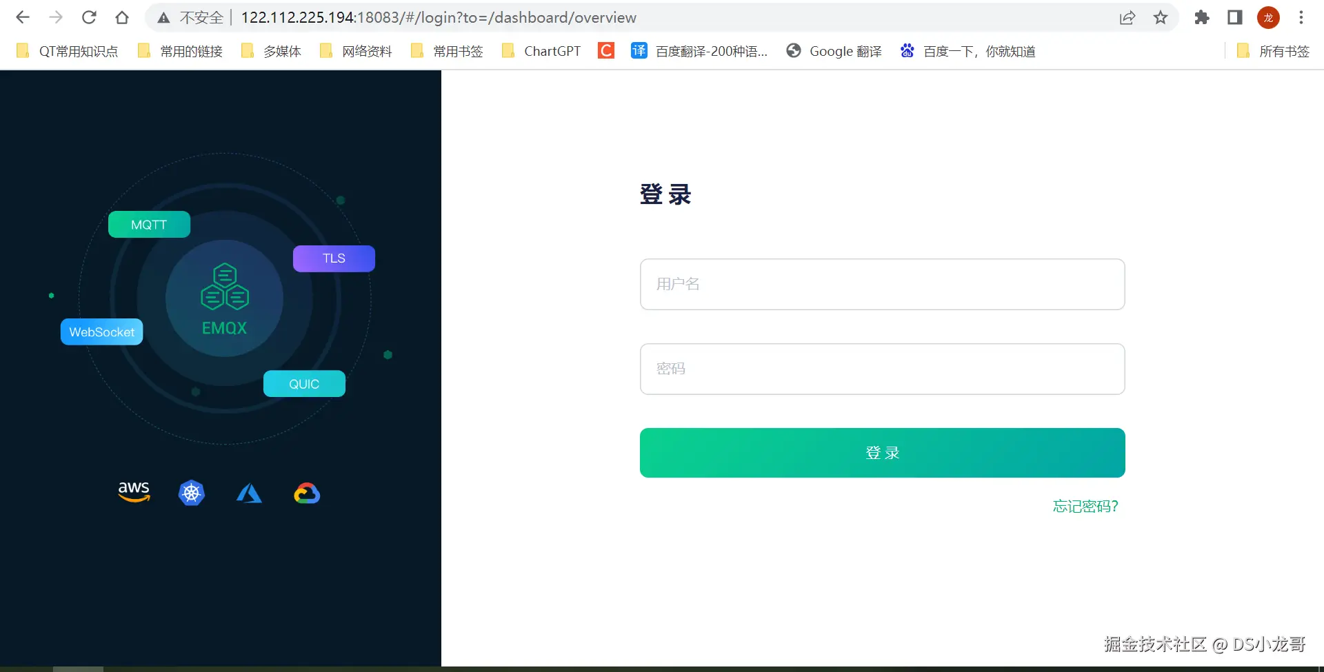Click the green 登录 button
1324x672 pixels.
883,453
